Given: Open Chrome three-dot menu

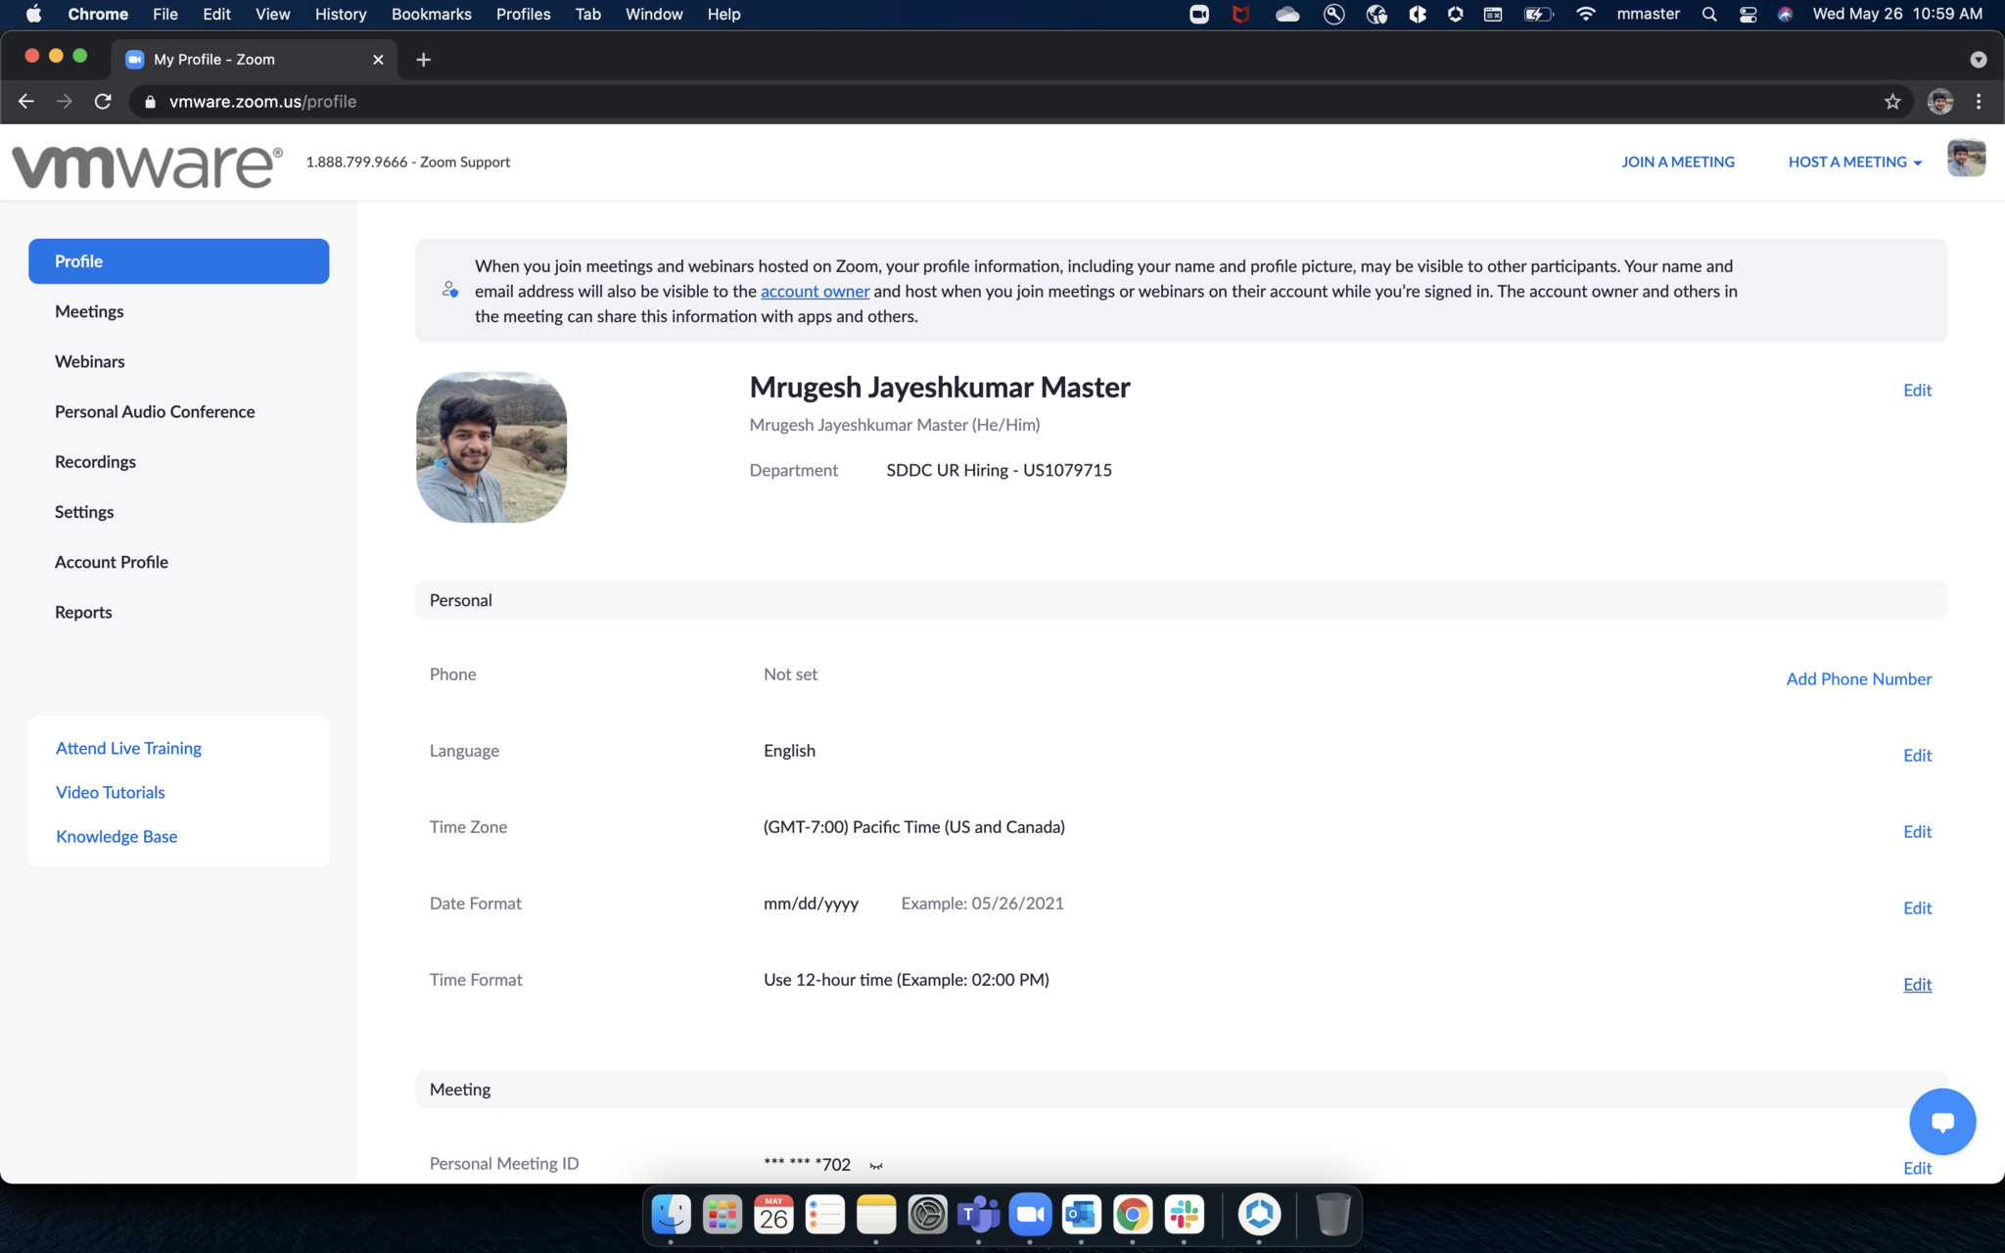Looking at the screenshot, I should coord(1979,102).
